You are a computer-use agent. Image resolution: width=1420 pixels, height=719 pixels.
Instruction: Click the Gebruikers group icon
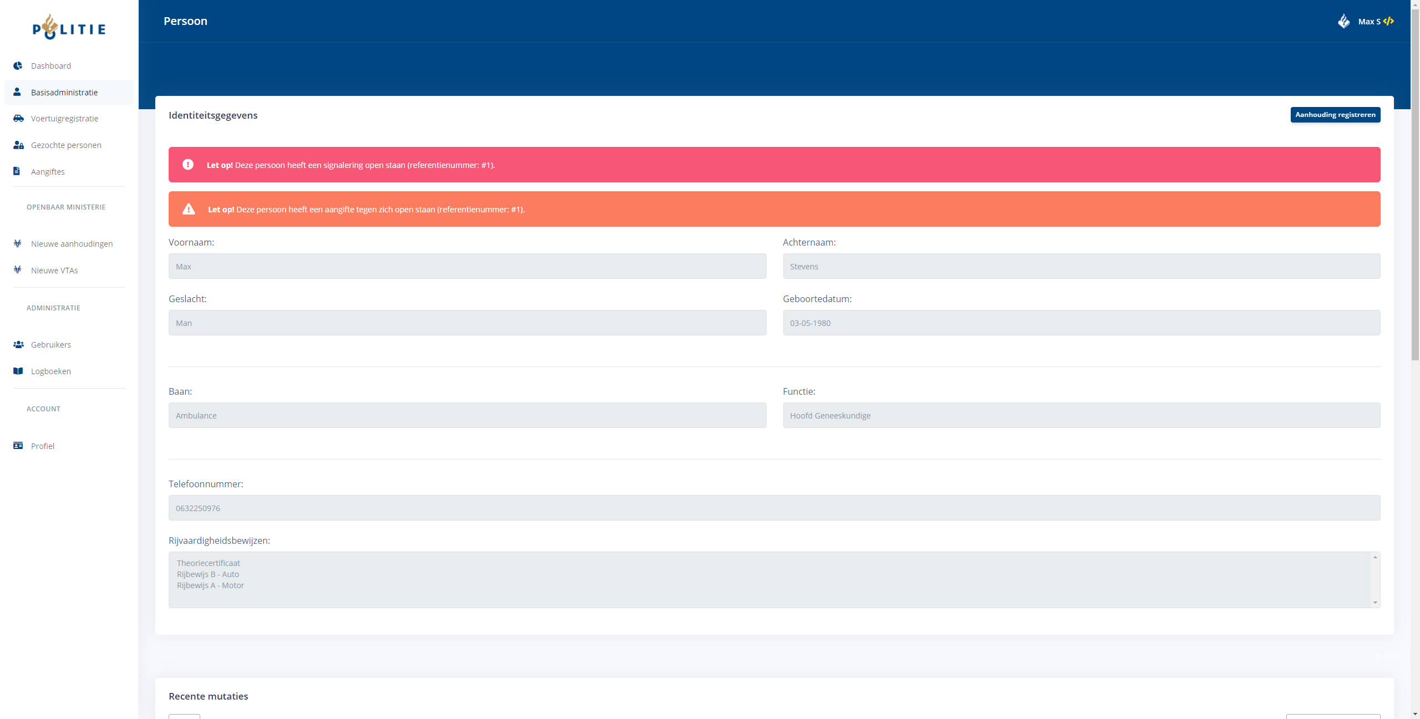18,344
